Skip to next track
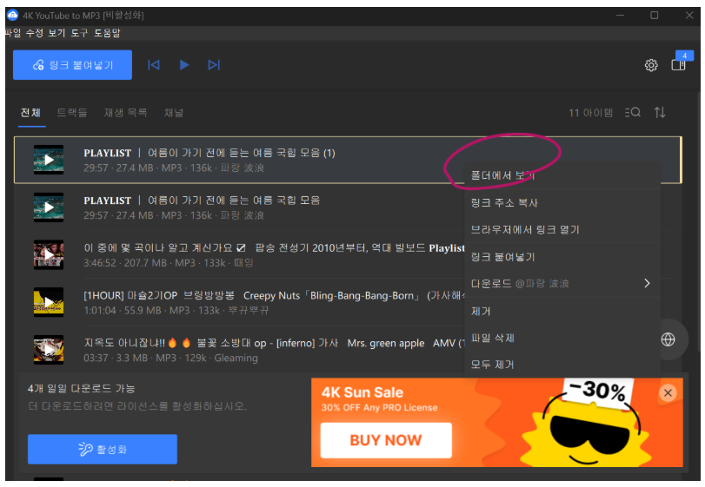This screenshot has width=705, height=487. click(x=214, y=65)
